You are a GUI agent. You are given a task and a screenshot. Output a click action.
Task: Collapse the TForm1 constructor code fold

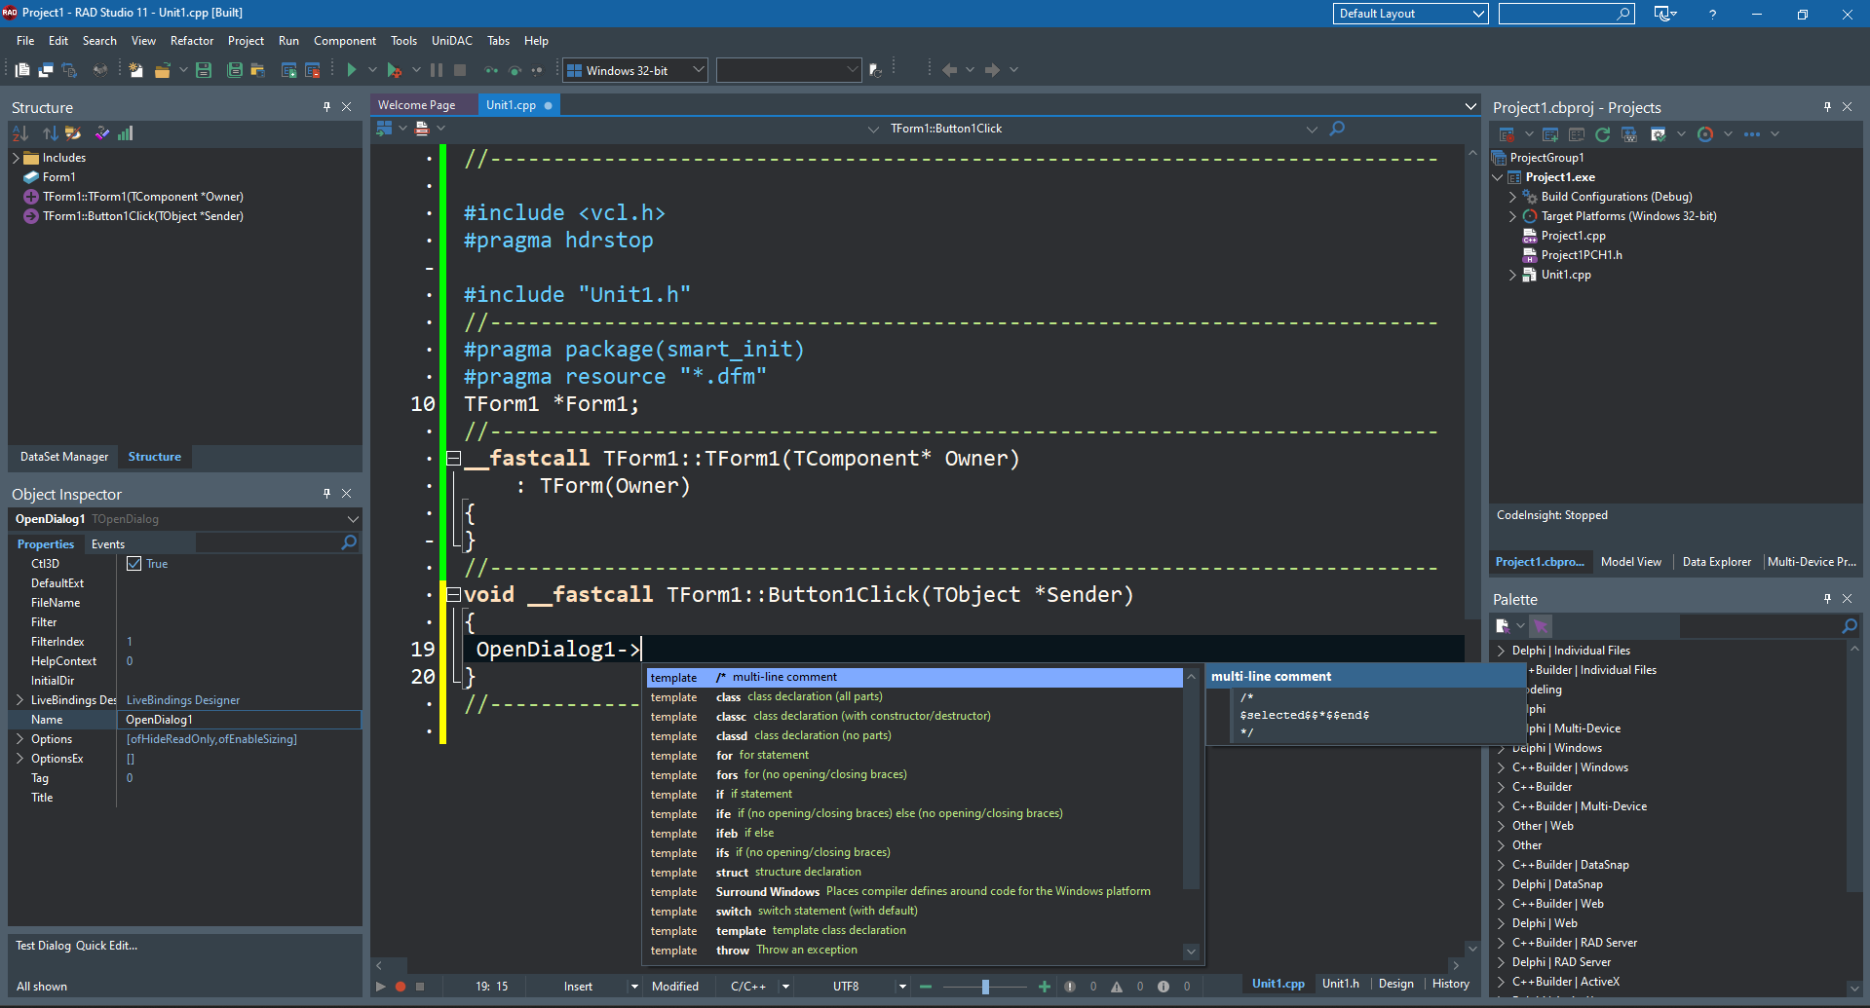click(x=453, y=459)
